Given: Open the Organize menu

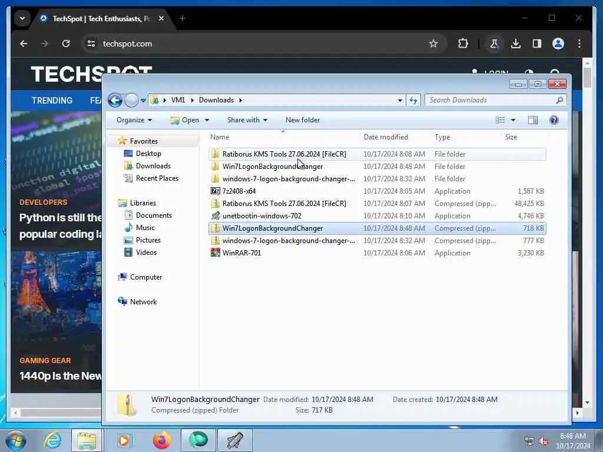Looking at the screenshot, I should (134, 120).
